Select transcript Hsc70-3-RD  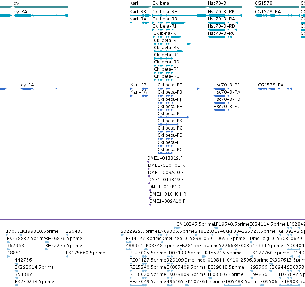point(221,26)
